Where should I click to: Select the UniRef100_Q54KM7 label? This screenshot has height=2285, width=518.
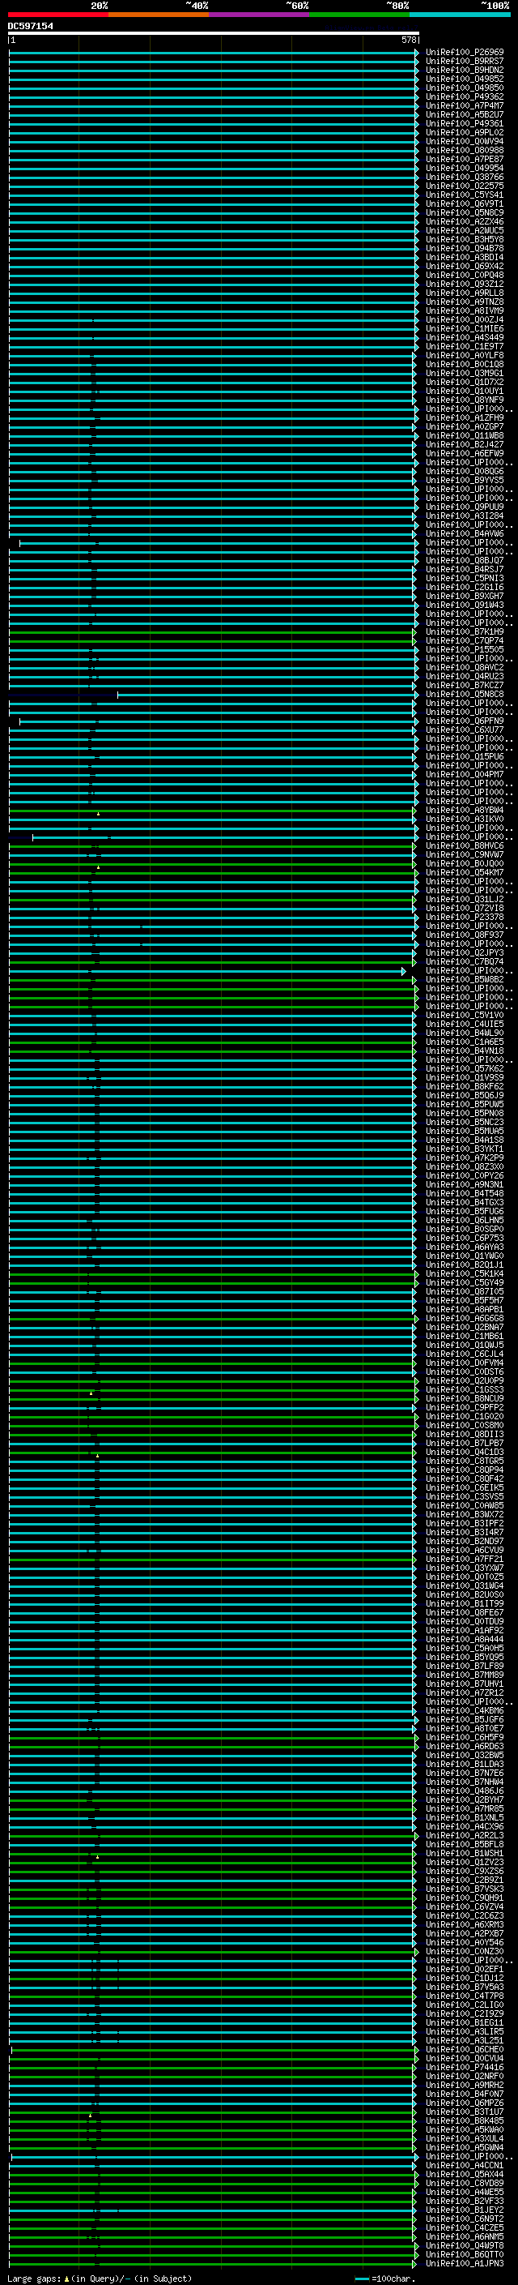(464, 872)
